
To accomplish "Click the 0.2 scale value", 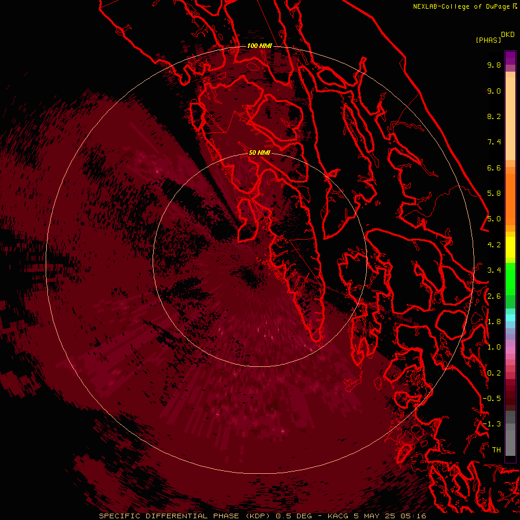I will (494, 373).
